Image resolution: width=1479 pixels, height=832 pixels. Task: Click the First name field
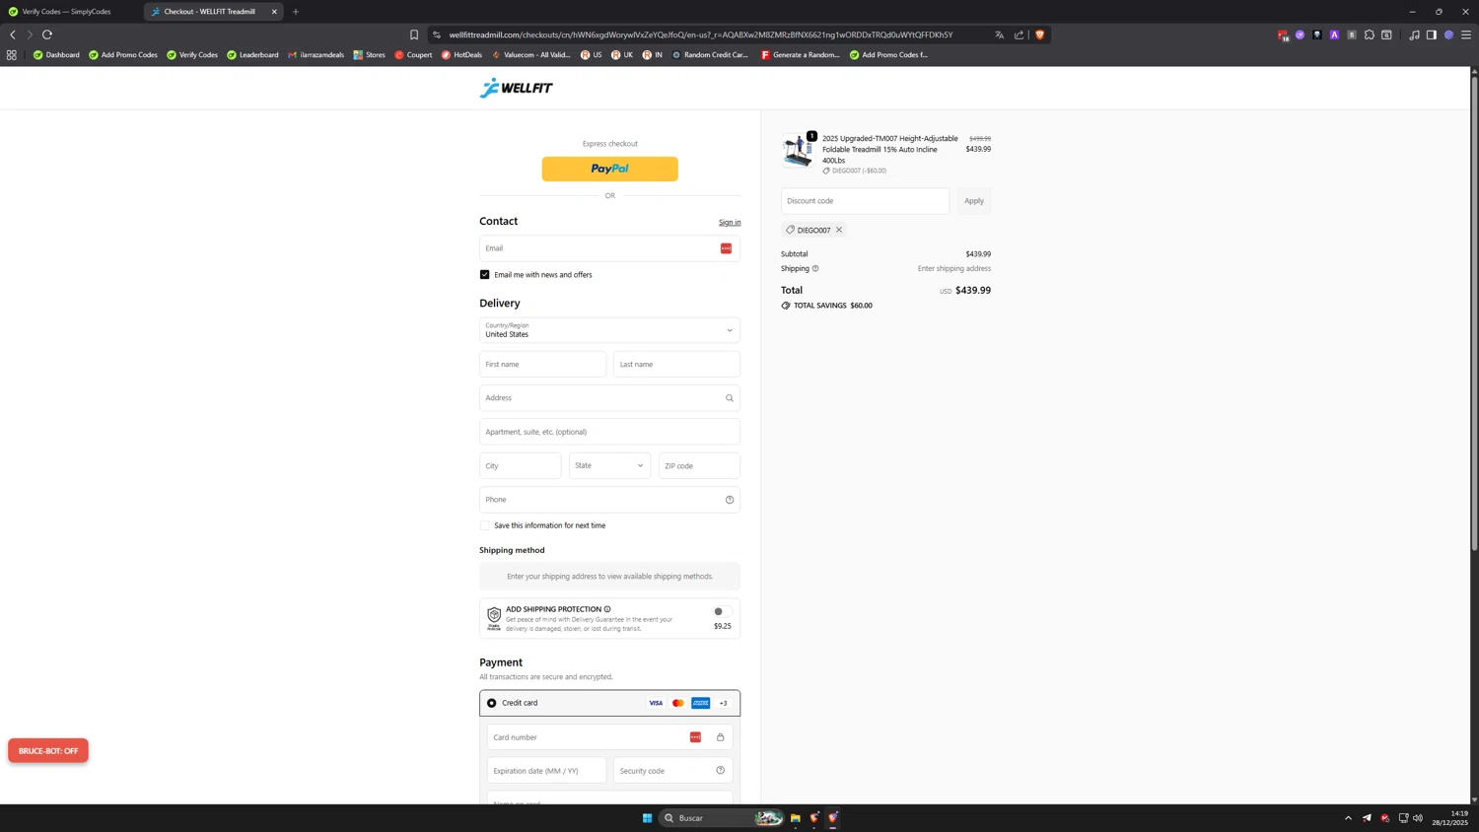[x=542, y=365]
